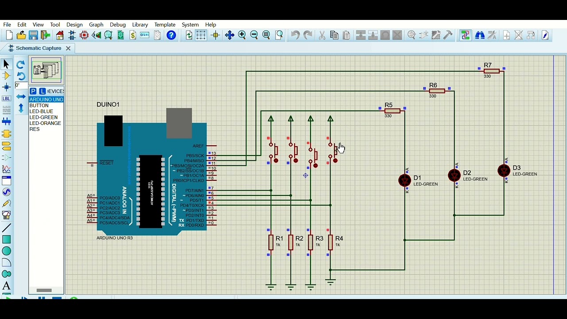The image size is (567, 319).
Task: Click the P pick devices button
Action: [33, 91]
